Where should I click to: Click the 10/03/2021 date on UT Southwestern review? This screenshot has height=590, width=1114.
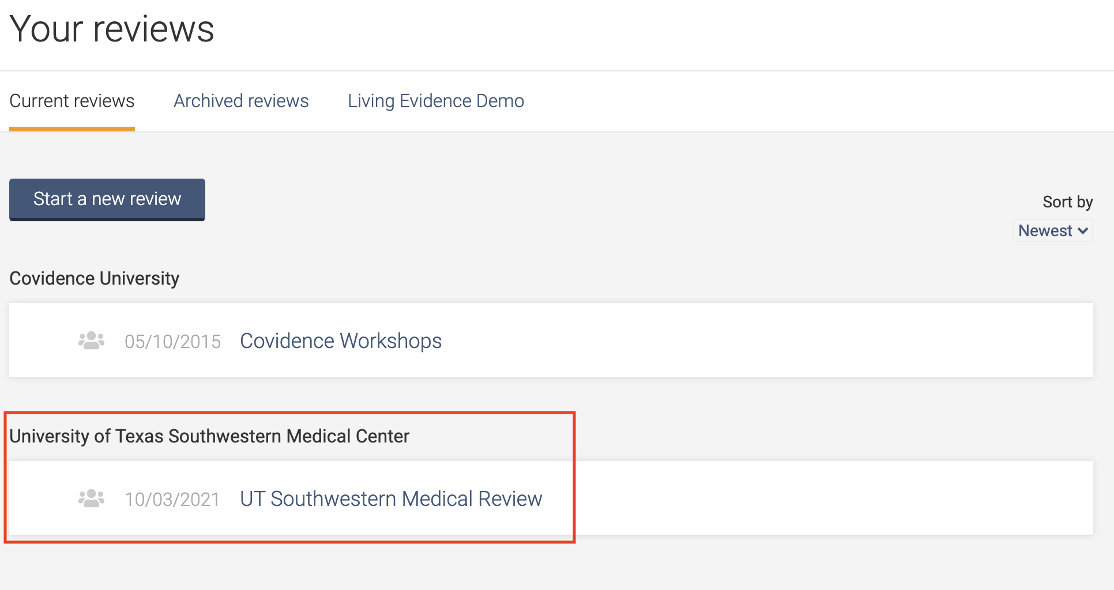point(172,500)
